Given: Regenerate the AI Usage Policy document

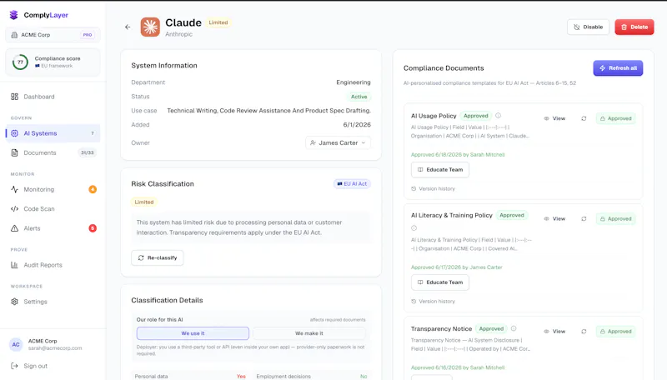Looking at the screenshot, I should click(584, 118).
